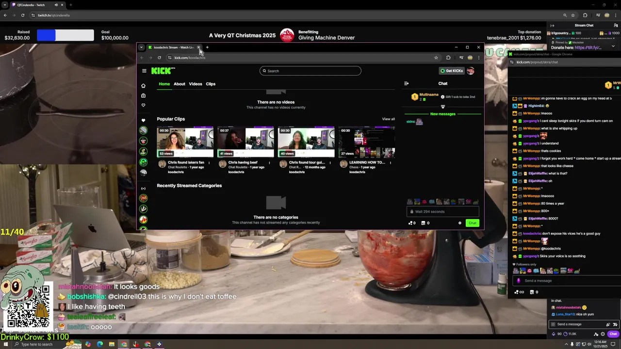Open emote picker in Twitch message box

pyautogui.click(x=616, y=324)
